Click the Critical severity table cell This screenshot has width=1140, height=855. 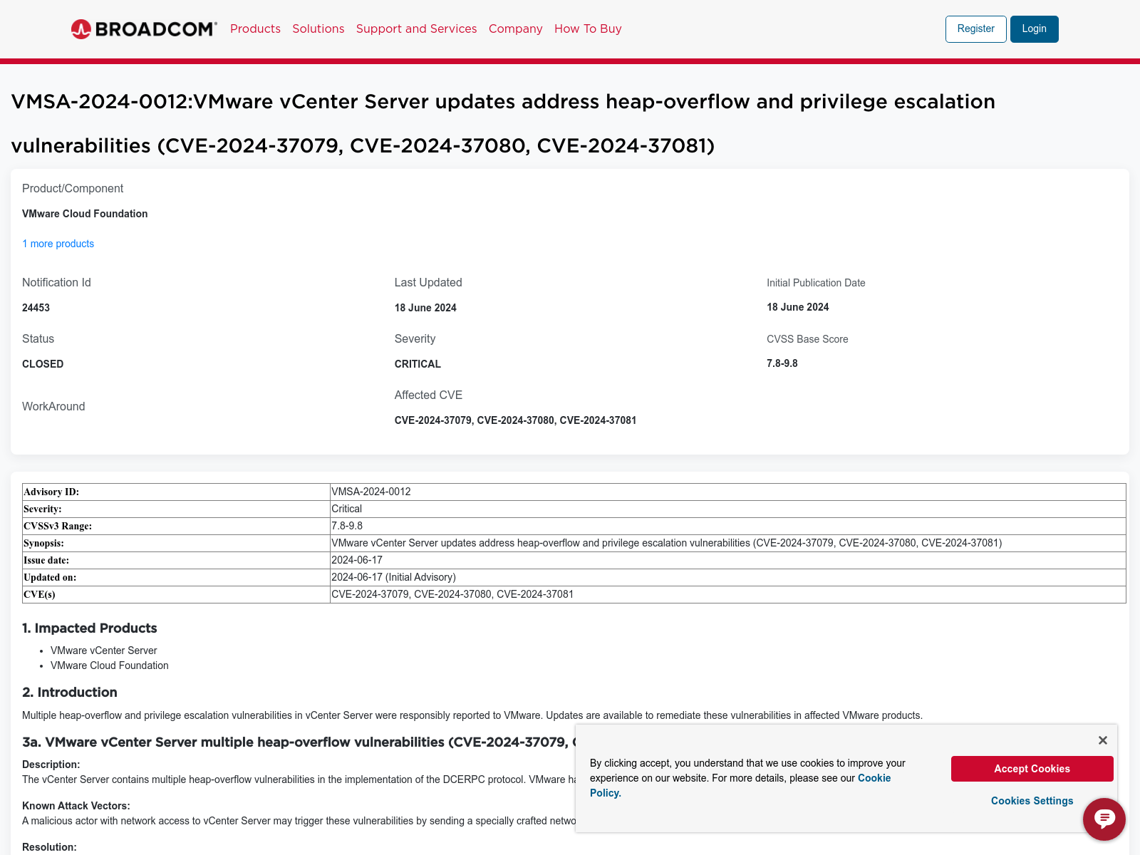[x=727, y=509]
